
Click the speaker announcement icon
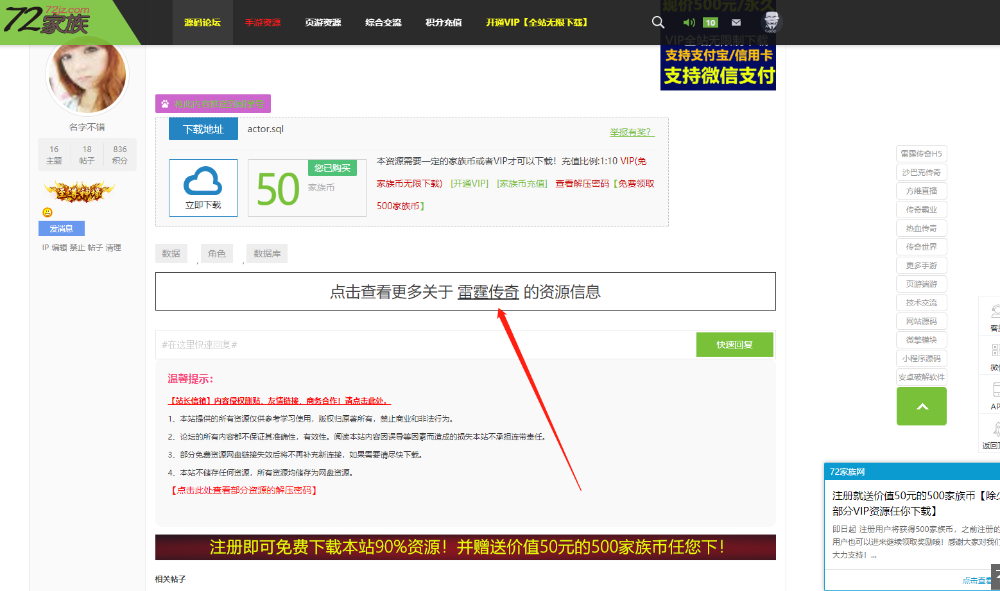pyautogui.click(x=689, y=22)
